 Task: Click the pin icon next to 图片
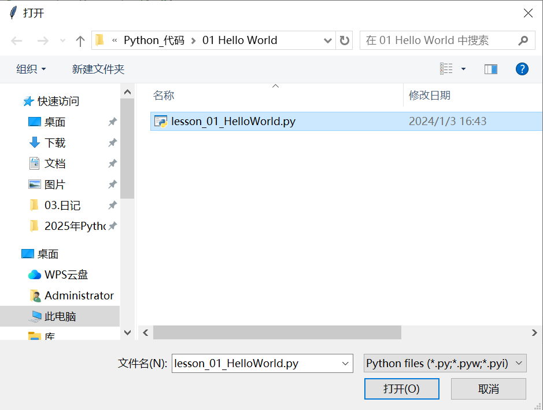pyautogui.click(x=112, y=184)
